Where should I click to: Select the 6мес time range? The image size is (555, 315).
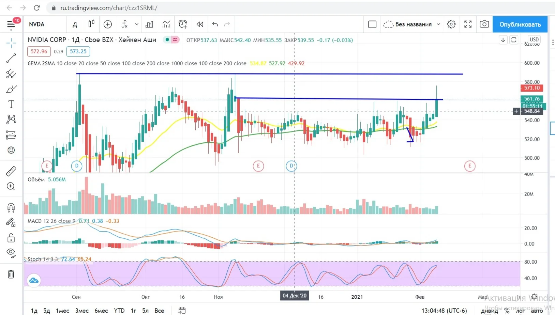[x=101, y=311]
